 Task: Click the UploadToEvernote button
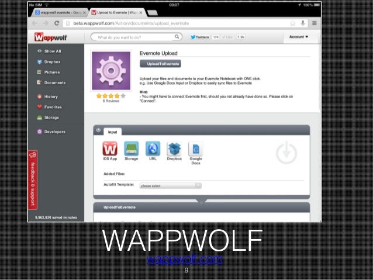(160, 64)
